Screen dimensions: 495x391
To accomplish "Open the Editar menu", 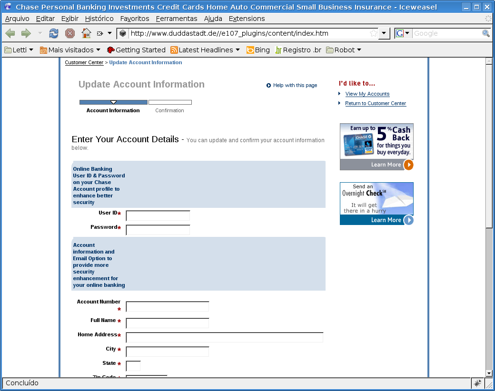I will [x=45, y=19].
